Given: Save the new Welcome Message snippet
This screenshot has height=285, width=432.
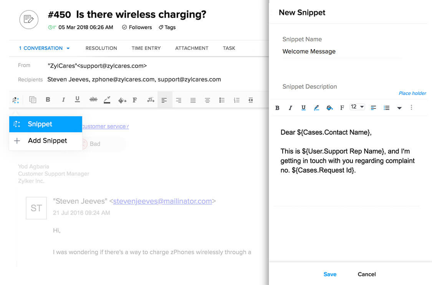Looking at the screenshot, I should pos(330,274).
